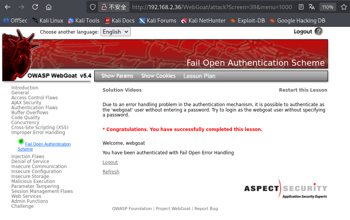Open Parameter Tampering menu item
The height and width of the screenshot is (220, 350).
(35, 186)
